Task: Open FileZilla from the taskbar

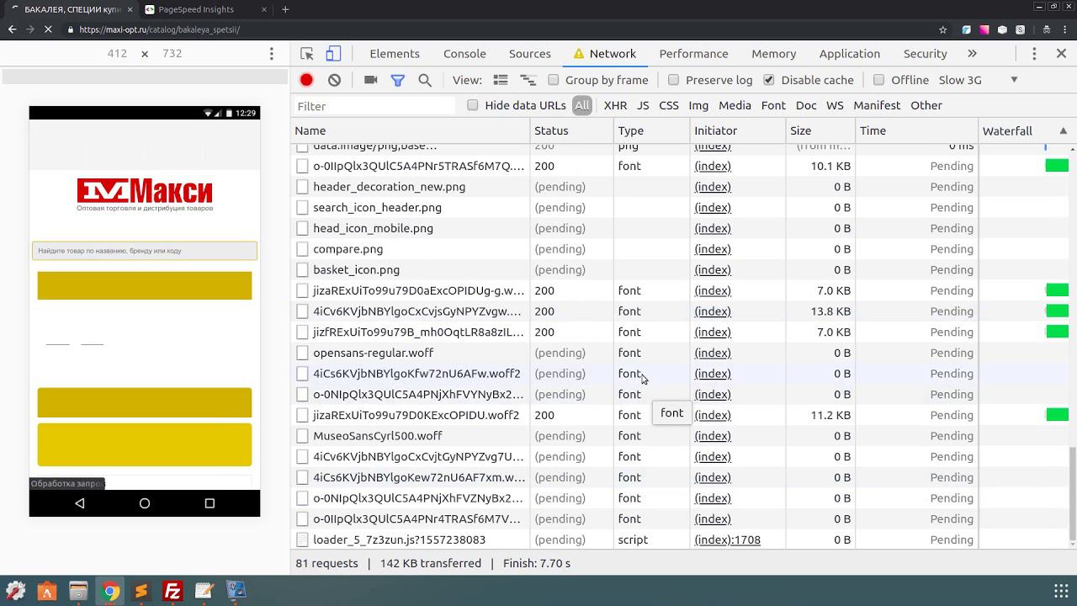Action: [x=172, y=591]
